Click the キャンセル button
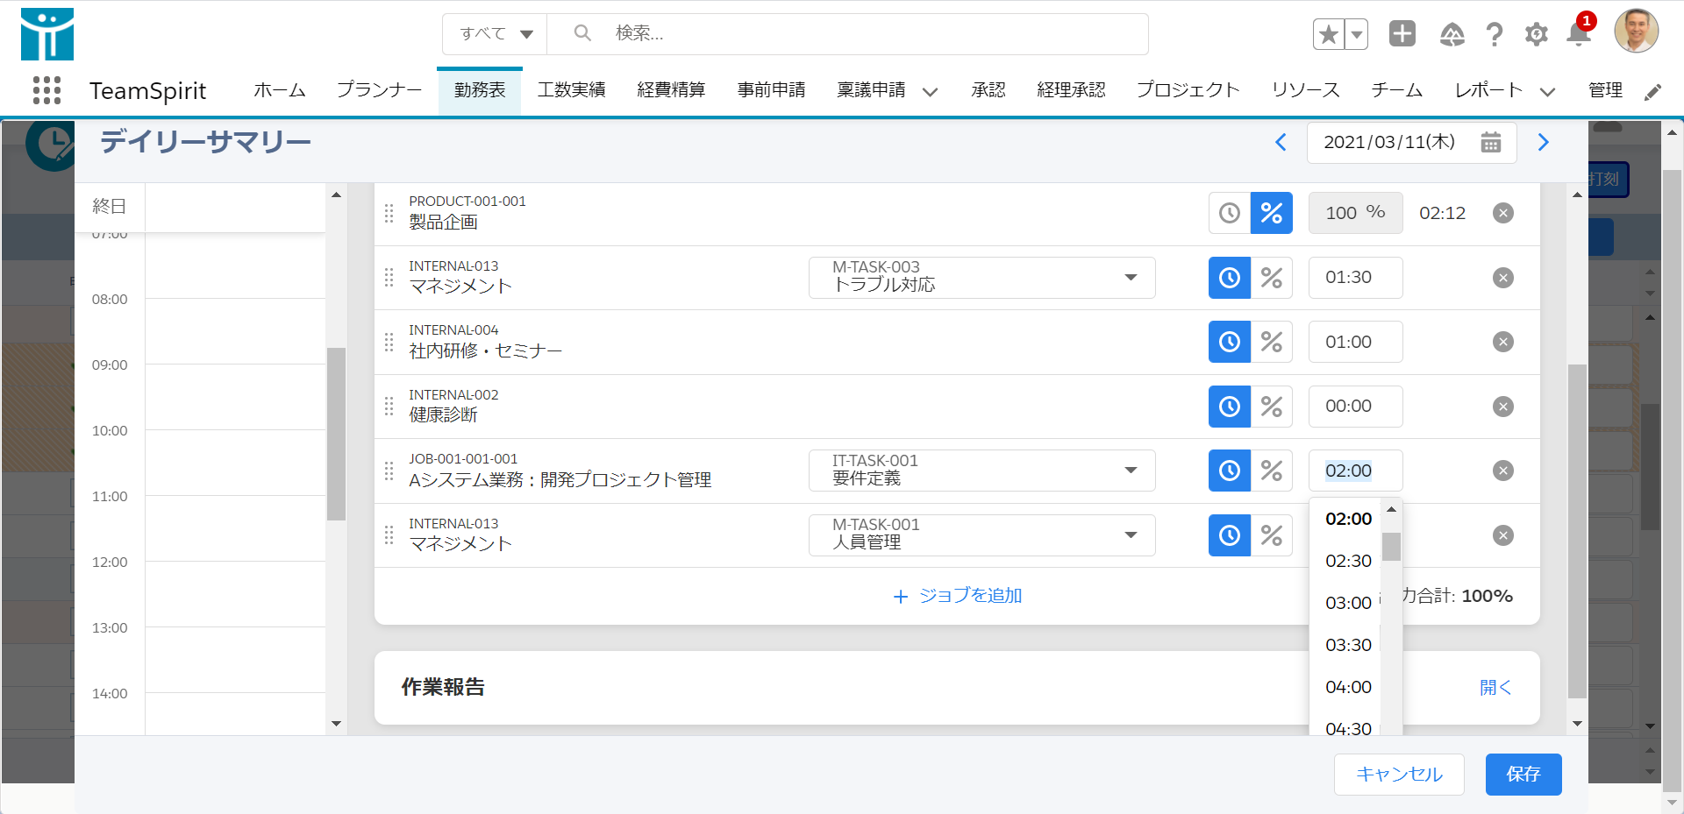The height and width of the screenshot is (814, 1684). point(1399,775)
